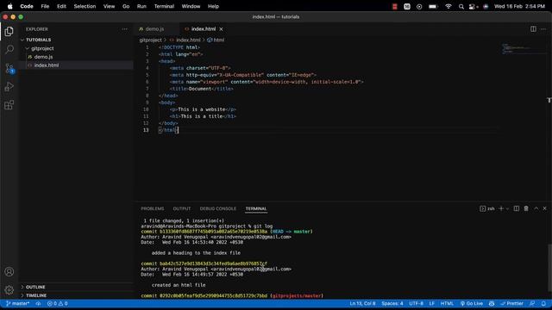The height and width of the screenshot is (310, 552).
Task: Click Prettier in status bar
Action: [511, 303]
